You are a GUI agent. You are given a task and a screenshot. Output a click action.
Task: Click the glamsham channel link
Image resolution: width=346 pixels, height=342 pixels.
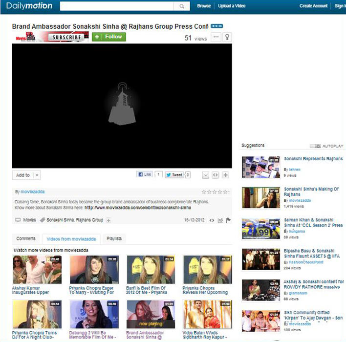[x=298, y=293]
